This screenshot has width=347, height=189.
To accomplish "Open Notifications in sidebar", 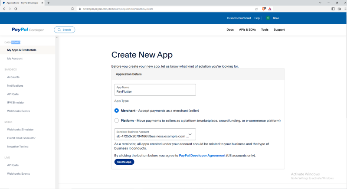I will point(15,85).
